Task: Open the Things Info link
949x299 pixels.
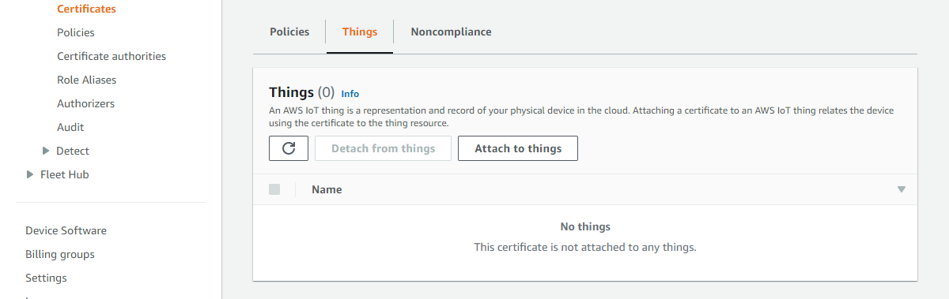Action: coord(350,94)
